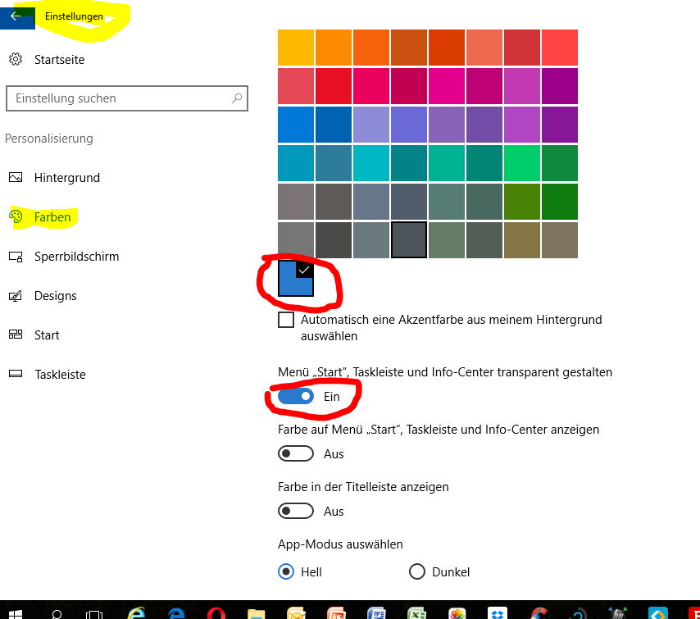Pick the olive-brown accent color swatch
The height and width of the screenshot is (619, 700).
point(522,240)
